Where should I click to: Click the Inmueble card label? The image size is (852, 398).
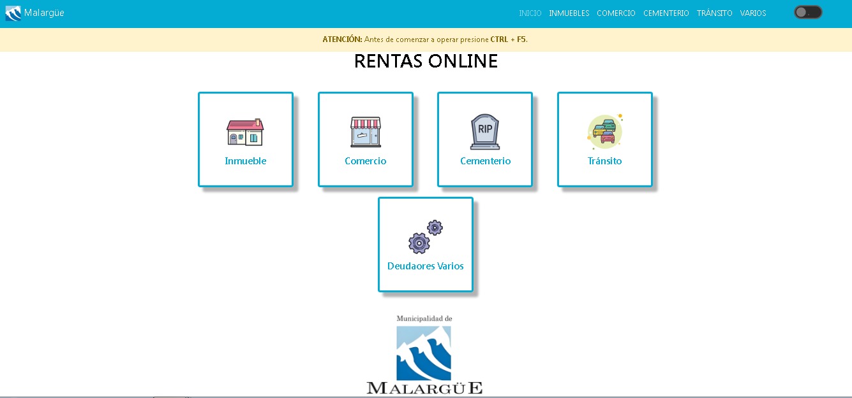pos(245,161)
